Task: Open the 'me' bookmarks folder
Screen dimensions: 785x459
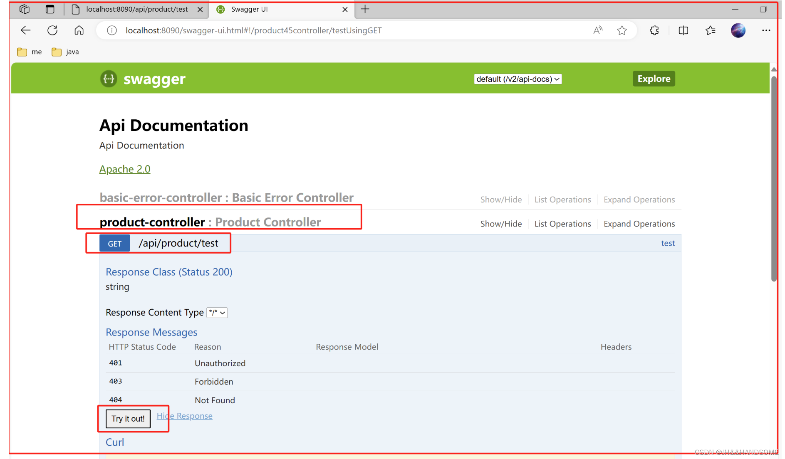Action: click(30, 52)
